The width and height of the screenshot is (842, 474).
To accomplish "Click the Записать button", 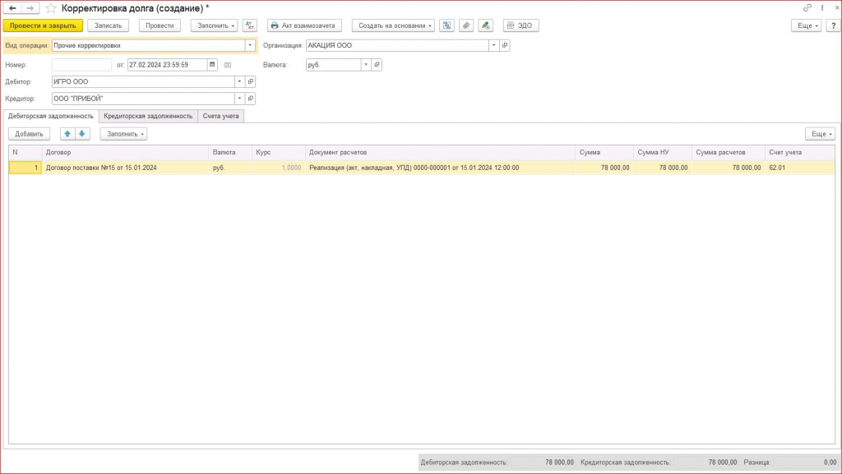I will [x=108, y=25].
